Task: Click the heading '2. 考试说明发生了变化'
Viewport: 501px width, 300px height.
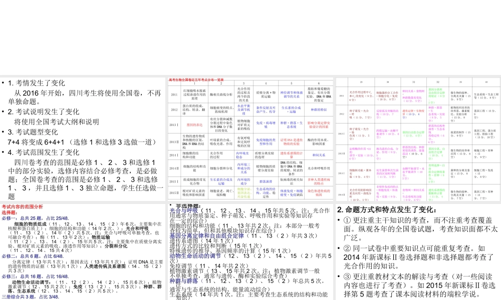Action: coord(44,111)
